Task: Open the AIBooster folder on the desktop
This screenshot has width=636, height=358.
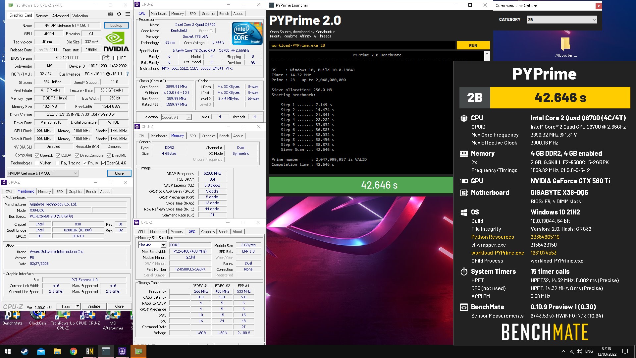Action: (x=566, y=46)
